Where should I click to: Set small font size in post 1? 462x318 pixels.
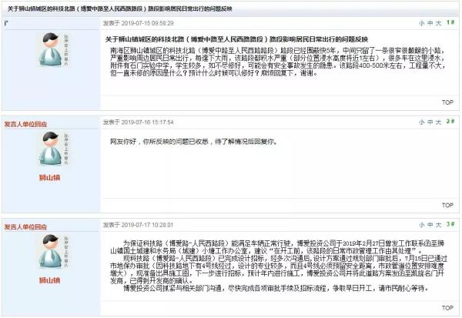pyautogui.click(x=422, y=23)
